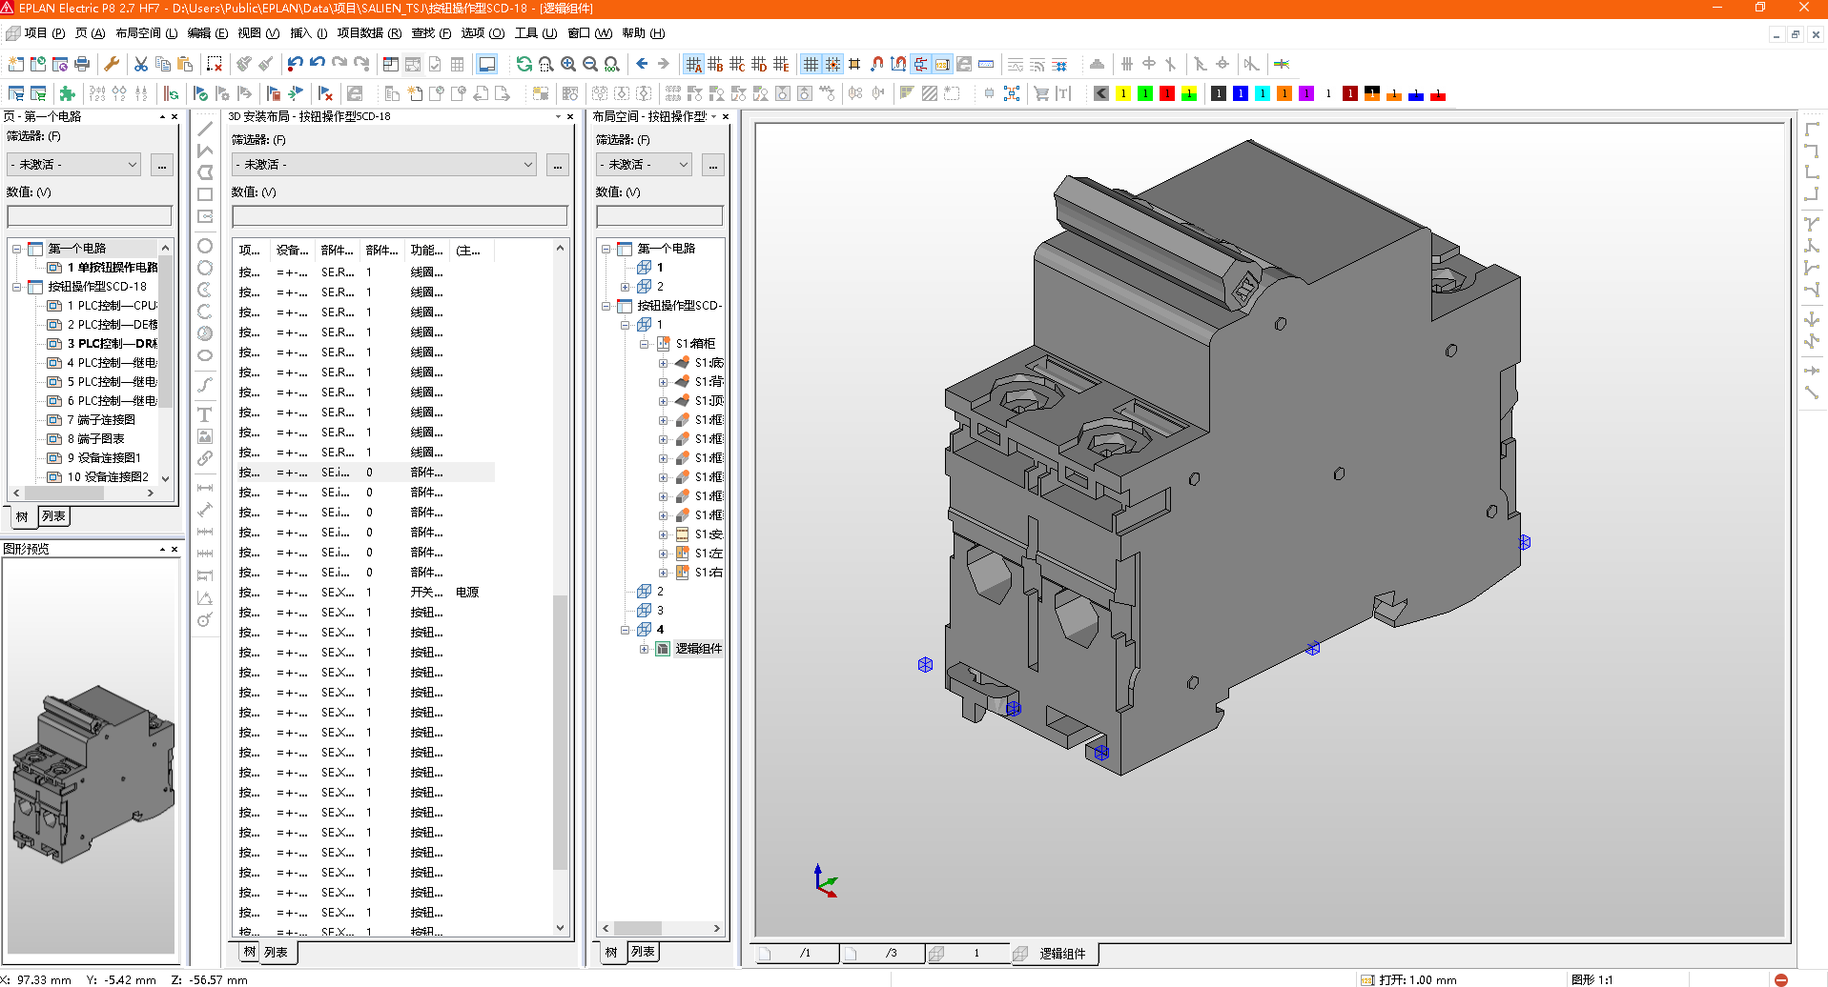
Task: Switch to the 列表 tab in page navigator
Action: 53,516
